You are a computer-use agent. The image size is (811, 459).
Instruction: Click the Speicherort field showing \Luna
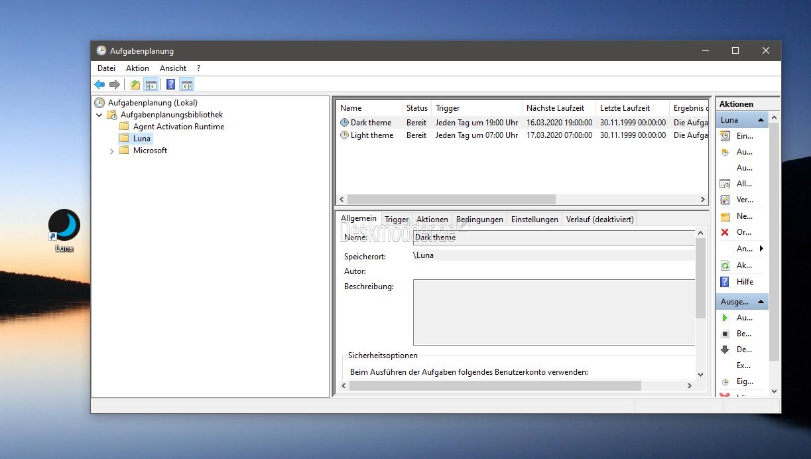pyautogui.click(x=553, y=255)
